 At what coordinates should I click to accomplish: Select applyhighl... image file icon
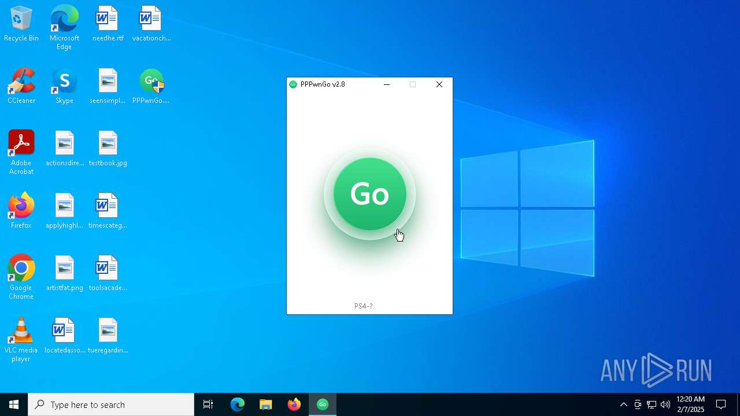[65, 211]
